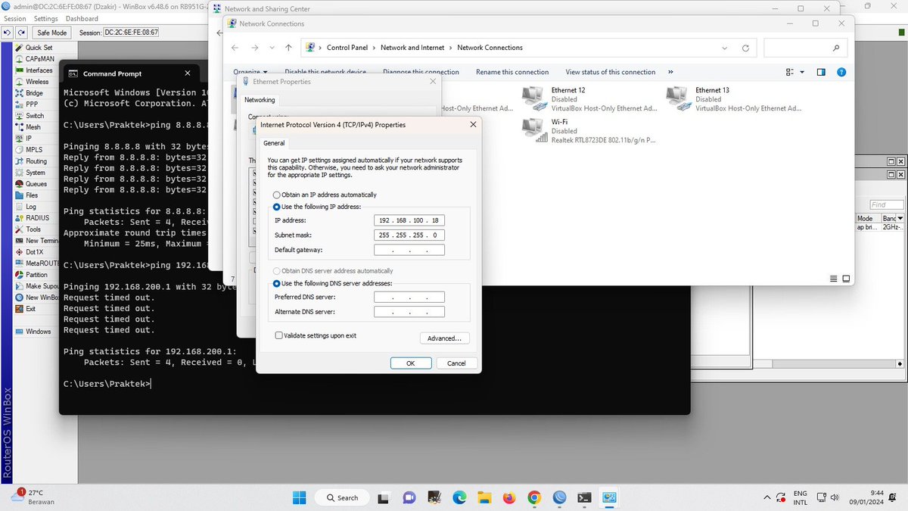908x511 pixels.
Task: Open CAPsMAN in WinBox sidebar
Action: (38, 59)
